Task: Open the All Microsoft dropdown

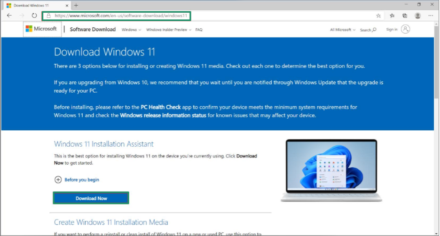Action: tap(342, 30)
